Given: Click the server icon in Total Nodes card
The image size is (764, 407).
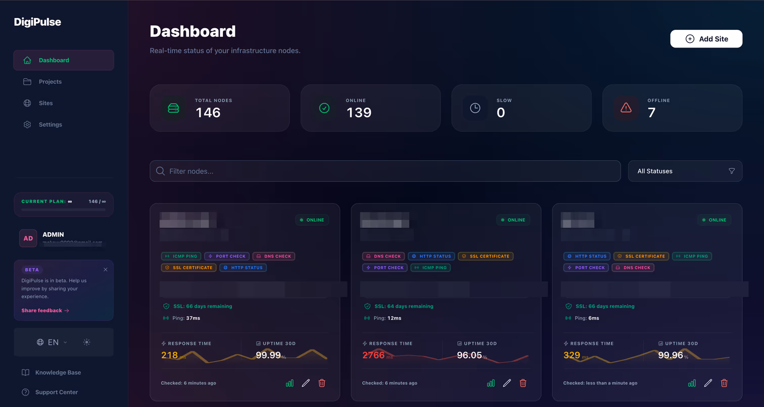Looking at the screenshot, I should [173, 108].
